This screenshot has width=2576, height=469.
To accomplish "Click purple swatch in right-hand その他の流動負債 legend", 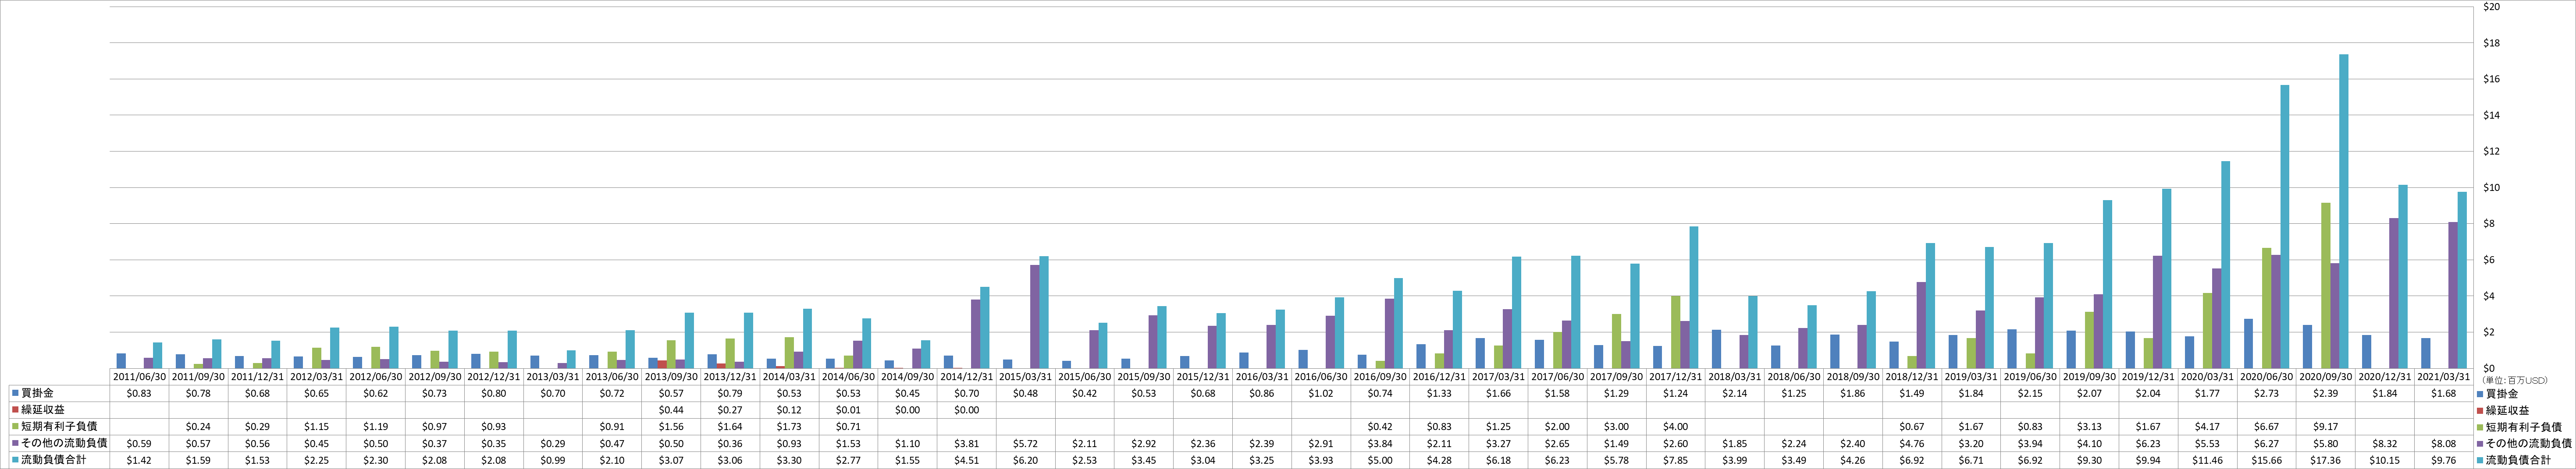I will click(2480, 443).
